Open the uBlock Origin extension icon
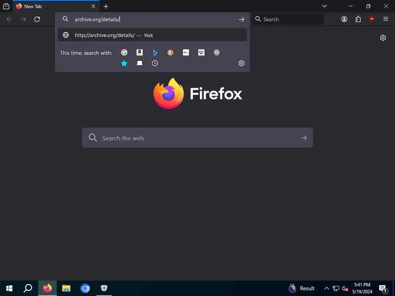 tap(372, 19)
